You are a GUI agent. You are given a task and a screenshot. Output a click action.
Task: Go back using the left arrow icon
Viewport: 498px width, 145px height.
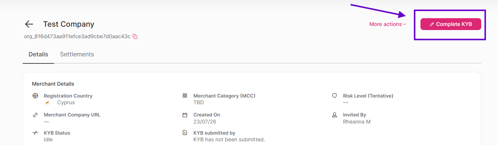coord(29,24)
